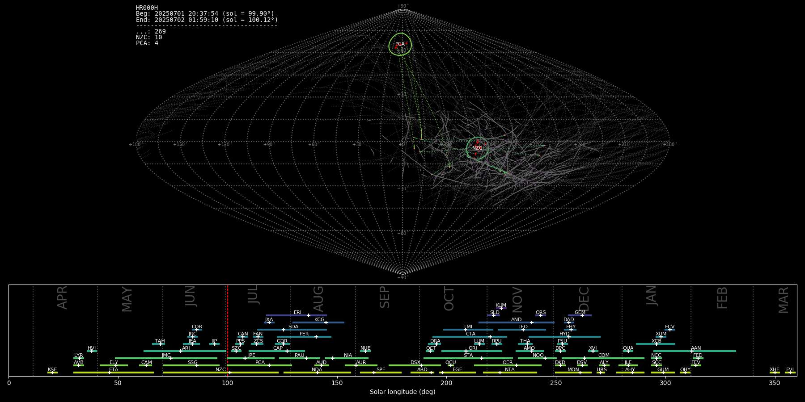Click the COR shower label in timeline

click(x=197, y=327)
